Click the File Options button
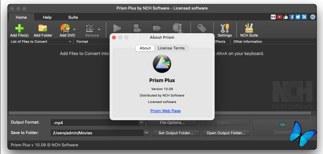This screenshot has width=323, height=154. click(172, 123)
